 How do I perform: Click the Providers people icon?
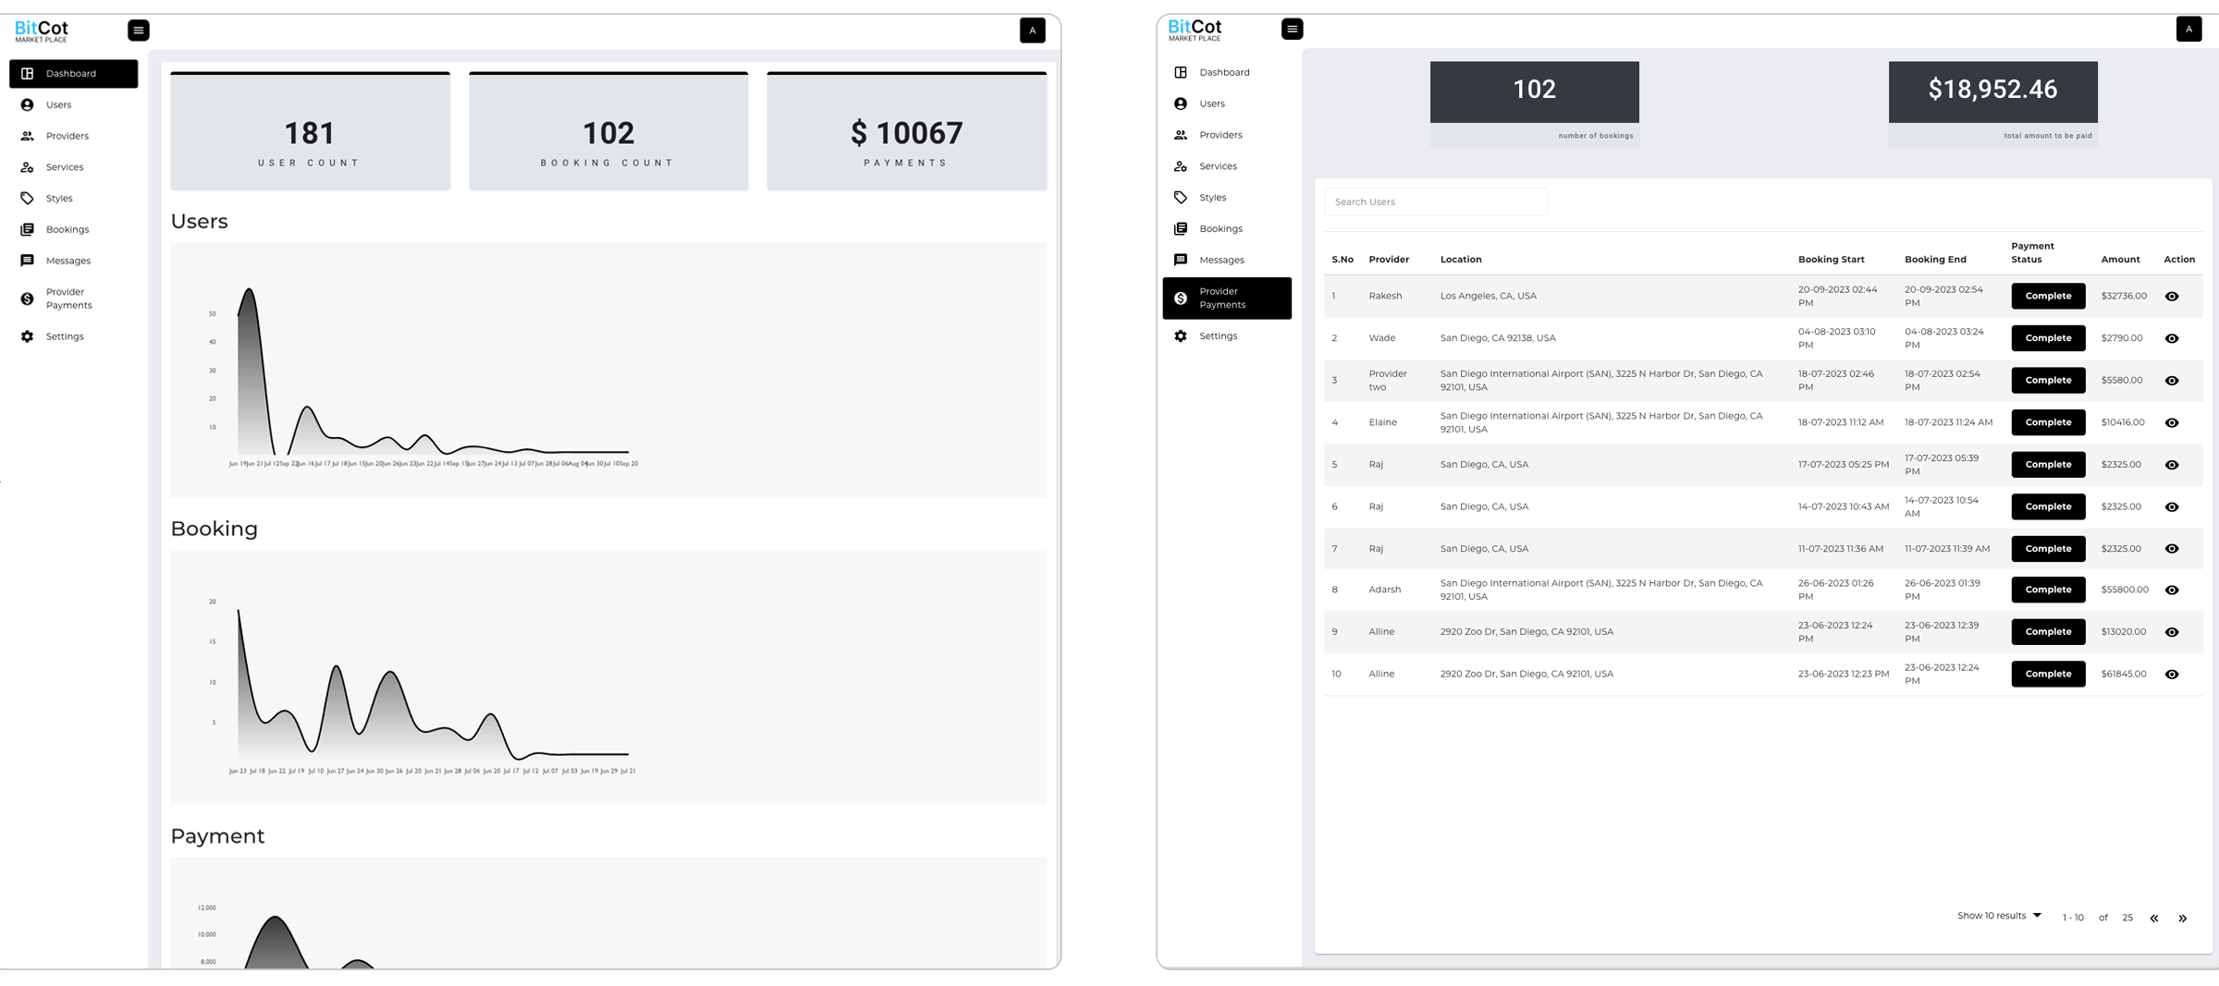click(x=29, y=136)
